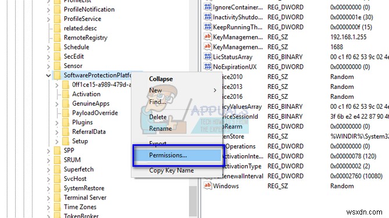The height and width of the screenshot is (218, 389).
Task: Click the SvcHost folder icon
Action: (58, 179)
